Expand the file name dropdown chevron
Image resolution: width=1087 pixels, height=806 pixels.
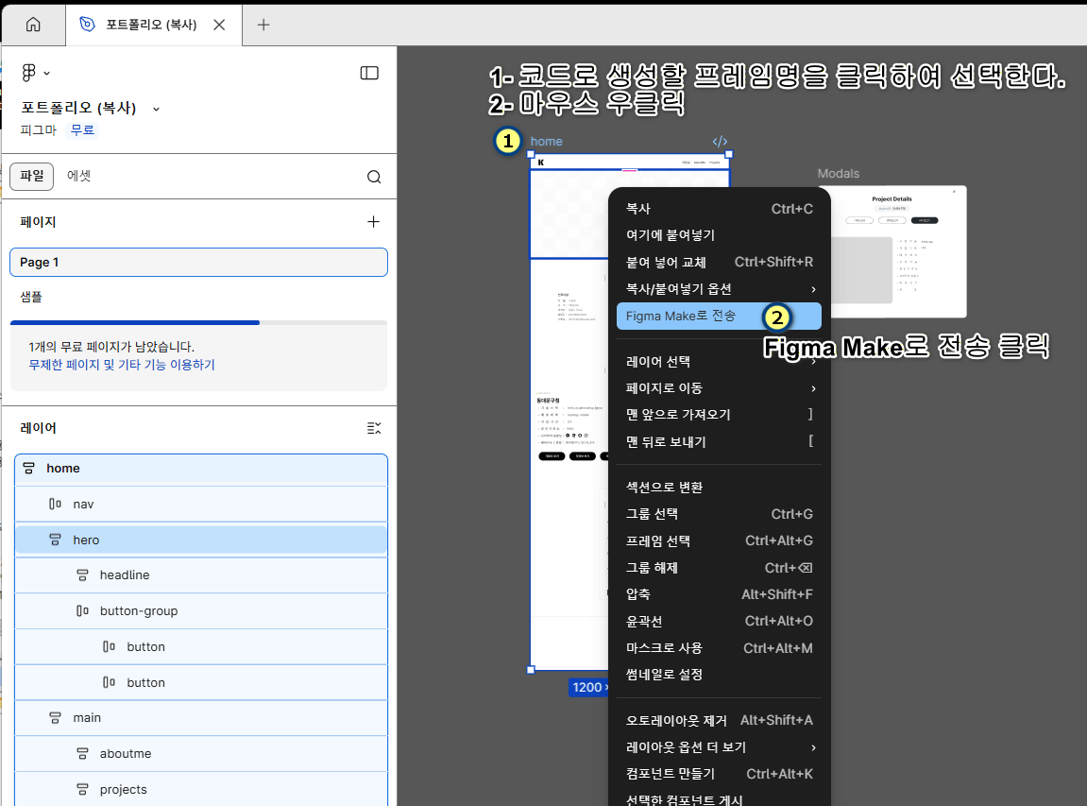click(x=156, y=109)
